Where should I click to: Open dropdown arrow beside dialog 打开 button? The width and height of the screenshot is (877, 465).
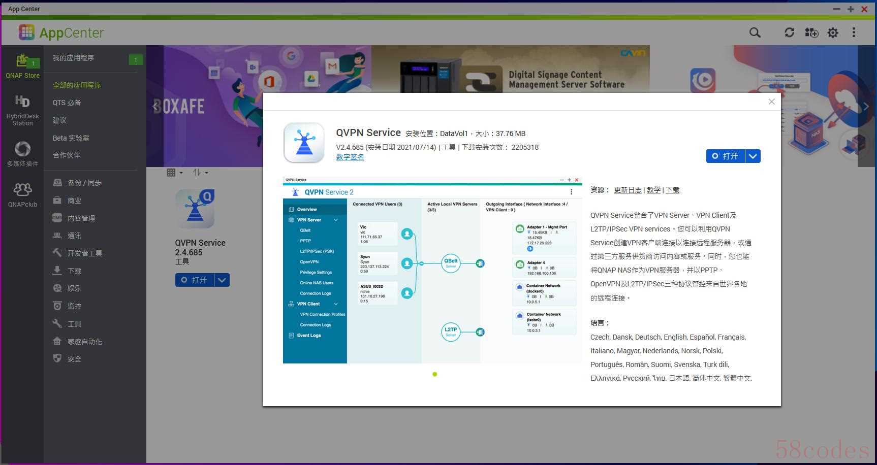[753, 156]
